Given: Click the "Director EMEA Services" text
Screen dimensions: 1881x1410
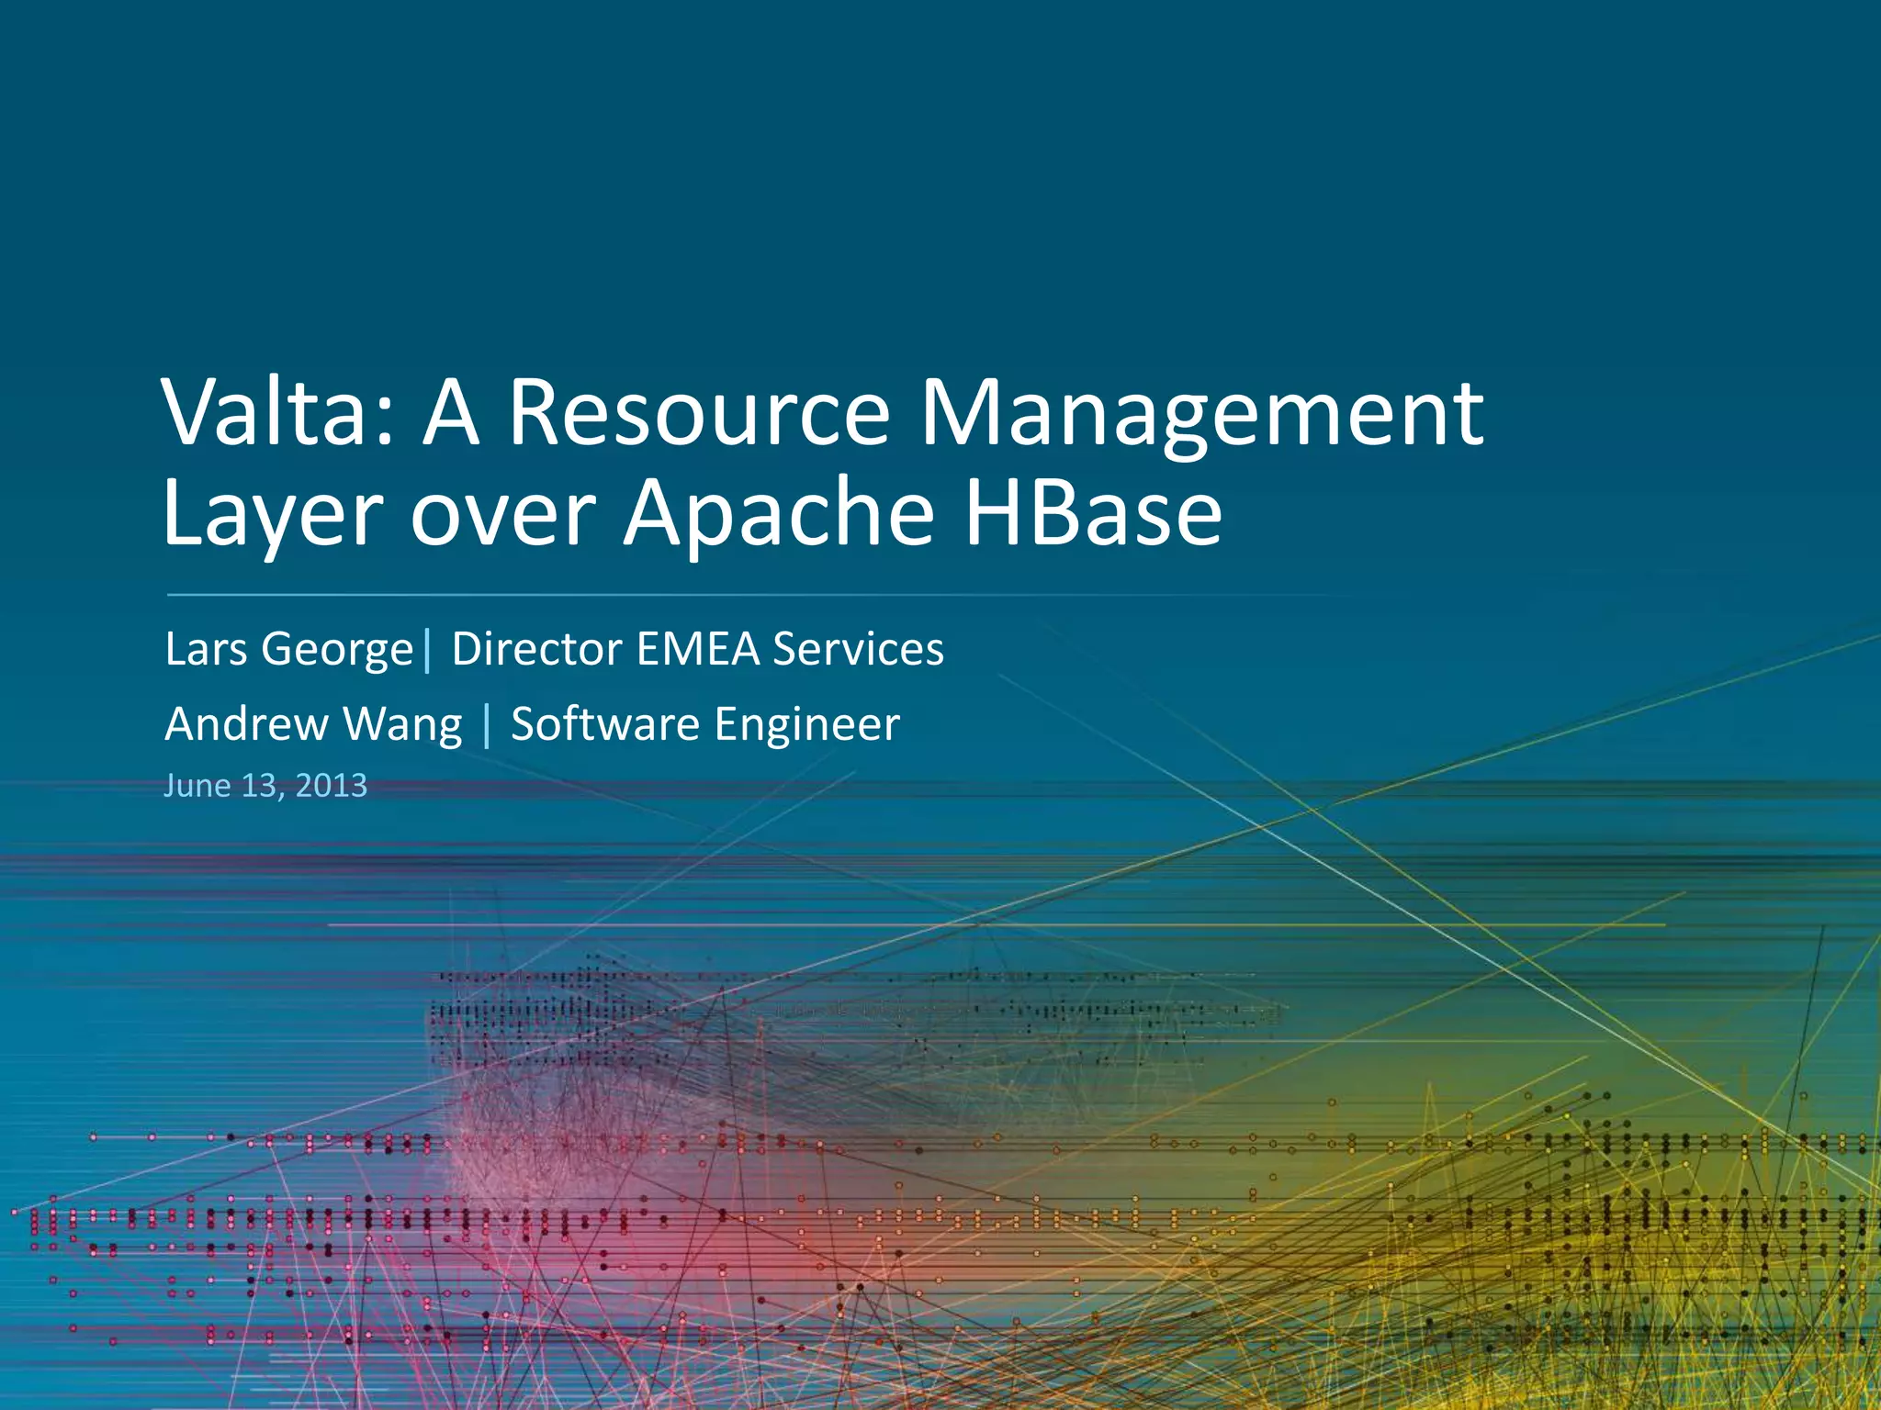Looking at the screenshot, I should (697, 649).
